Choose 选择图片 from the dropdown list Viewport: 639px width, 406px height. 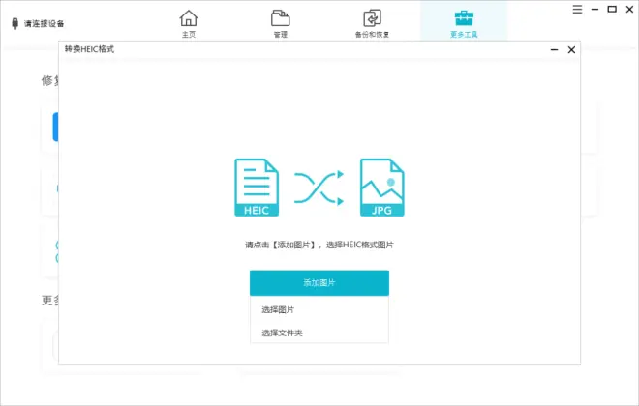[319, 310]
